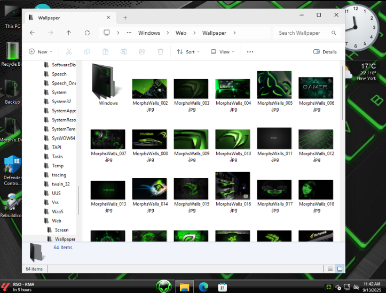Image resolution: width=386 pixels, height=293 pixels.
Task: Click the file list vertical scrollbar
Action: 342,93
